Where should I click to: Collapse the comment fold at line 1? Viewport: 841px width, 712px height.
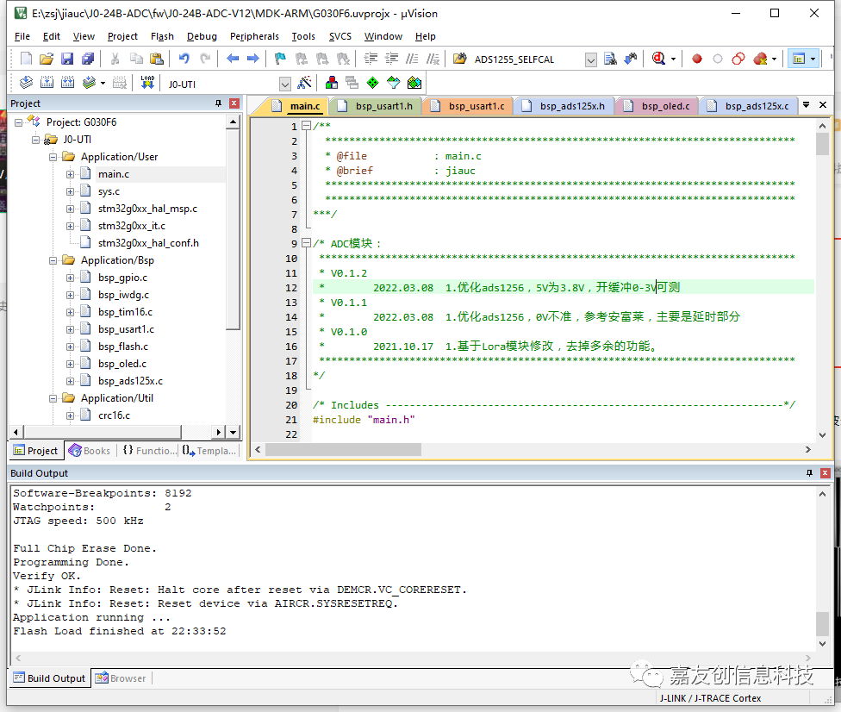306,126
